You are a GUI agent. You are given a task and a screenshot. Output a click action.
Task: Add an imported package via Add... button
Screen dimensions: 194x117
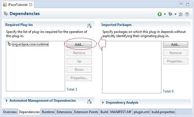[x=176, y=44]
